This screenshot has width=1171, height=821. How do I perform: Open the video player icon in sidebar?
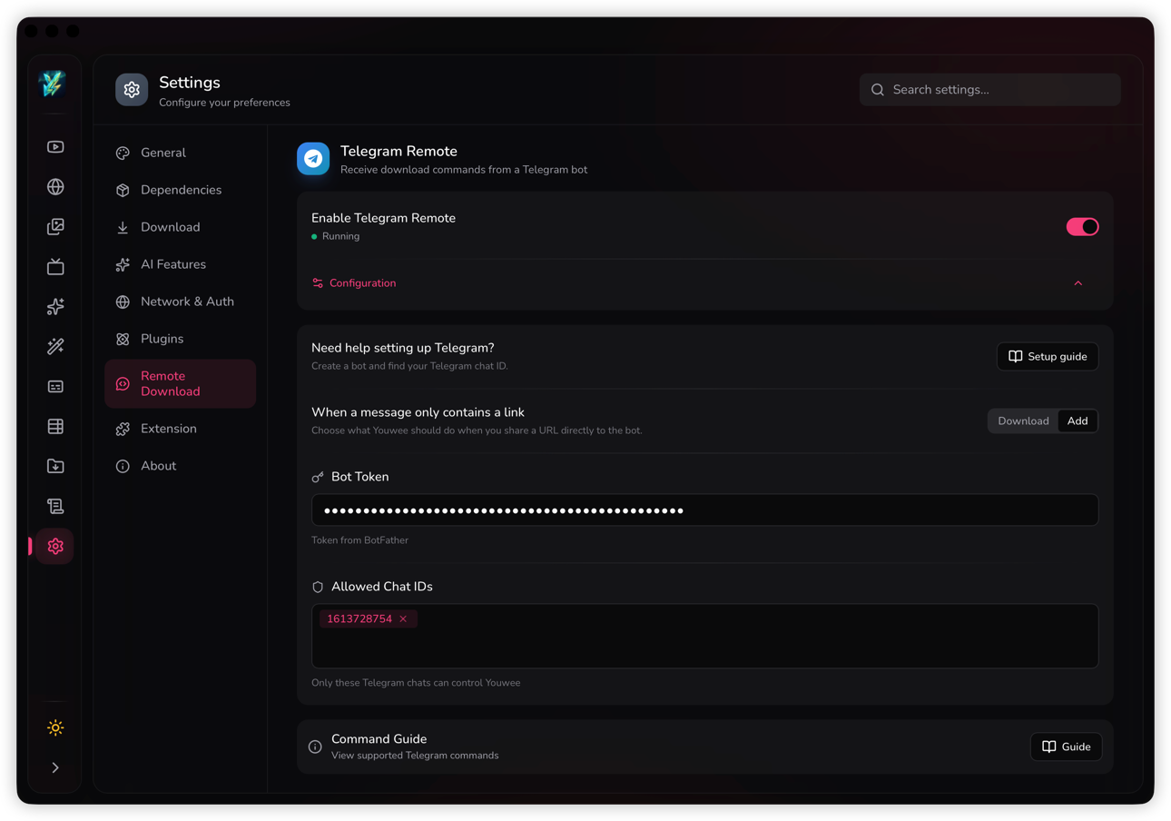[x=55, y=147]
